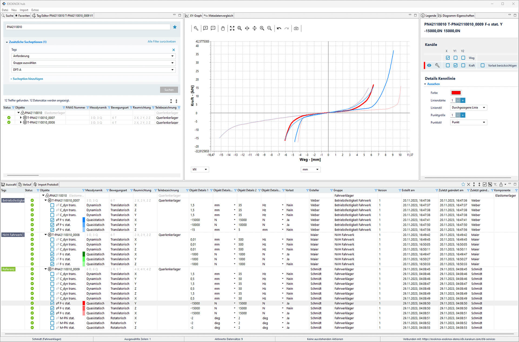Click the Suchen button

click(x=169, y=89)
